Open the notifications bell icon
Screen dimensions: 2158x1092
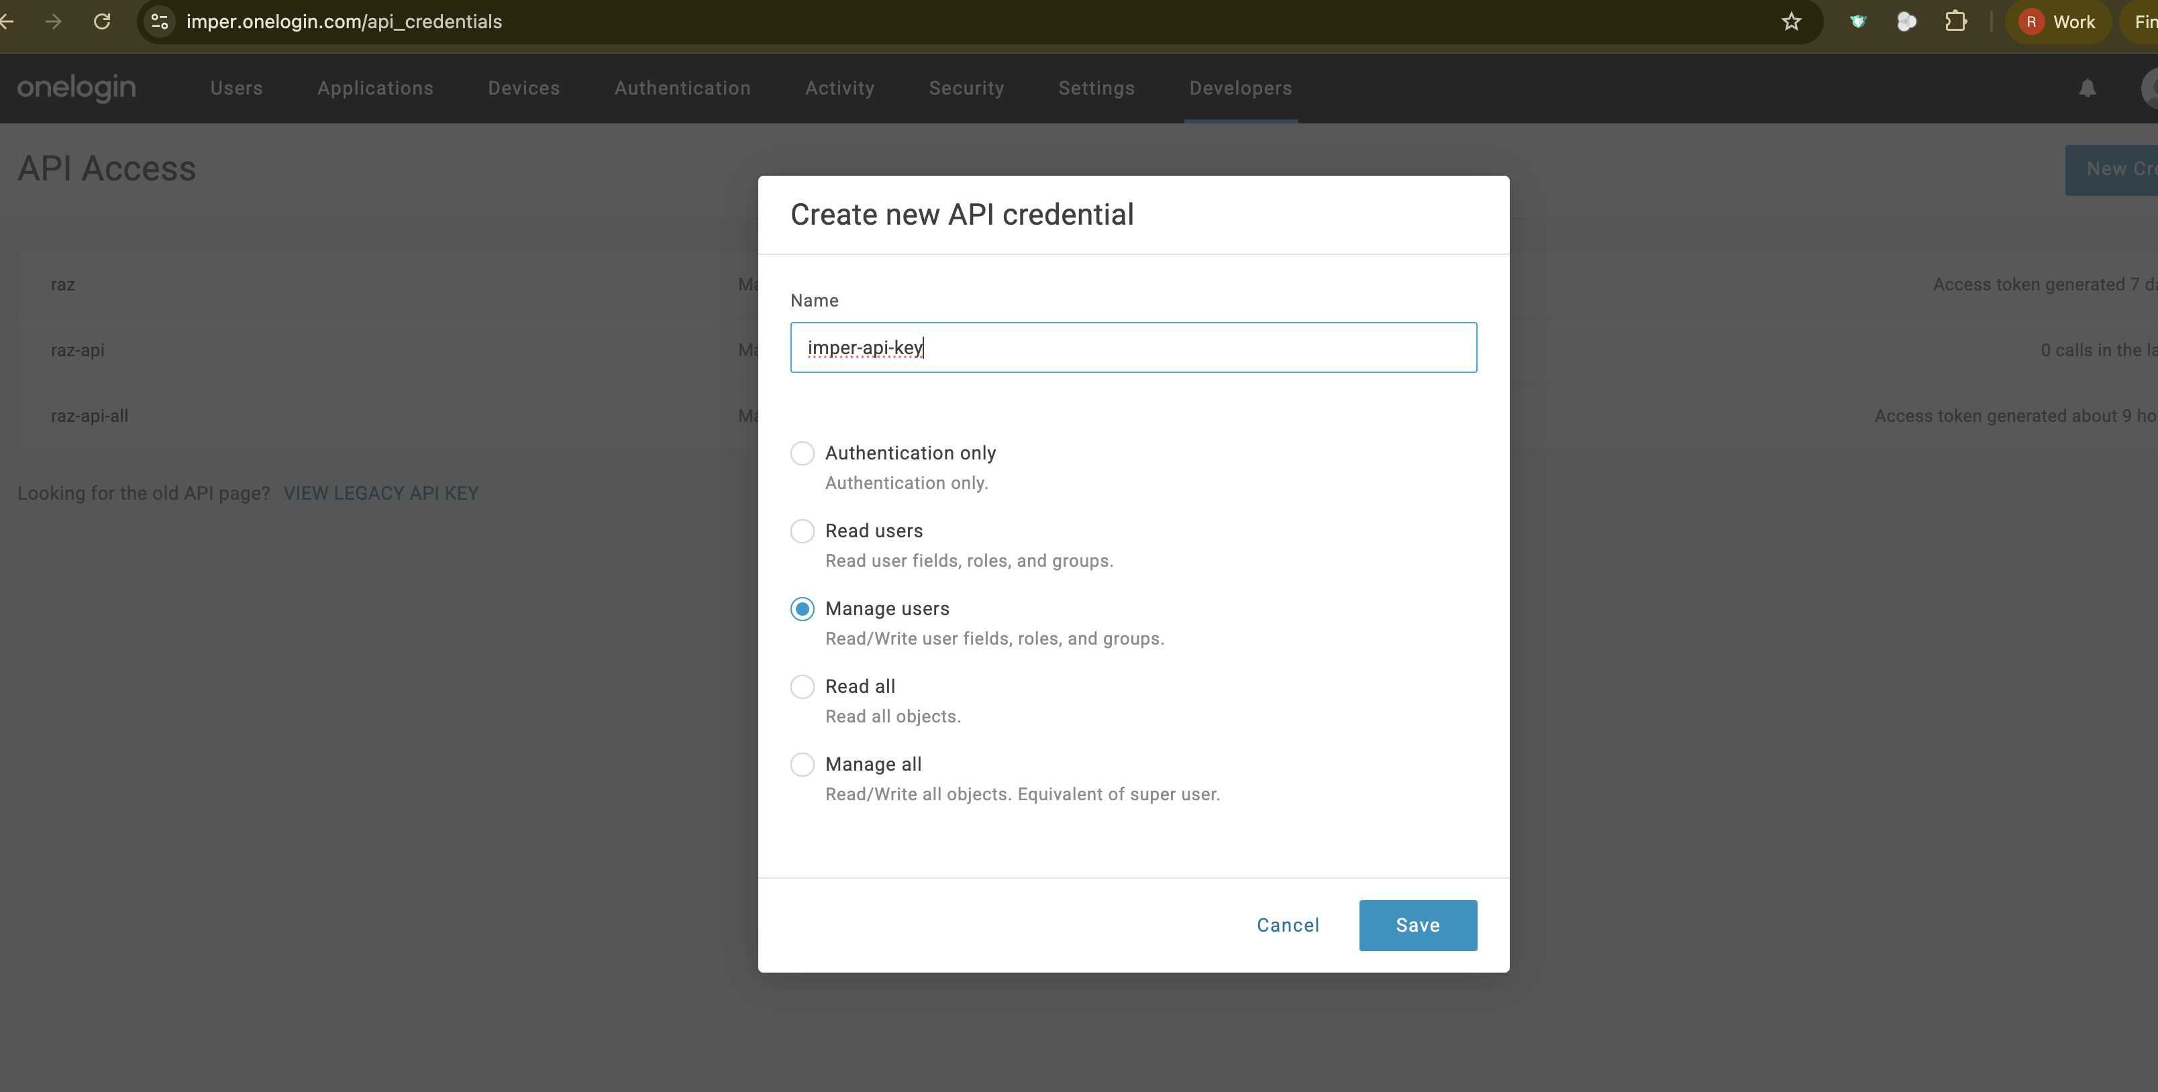(x=2088, y=88)
